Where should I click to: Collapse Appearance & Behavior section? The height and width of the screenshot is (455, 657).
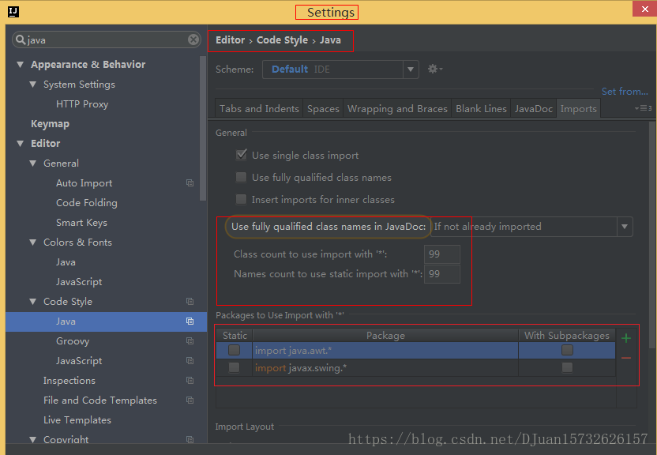pos(20,65)
